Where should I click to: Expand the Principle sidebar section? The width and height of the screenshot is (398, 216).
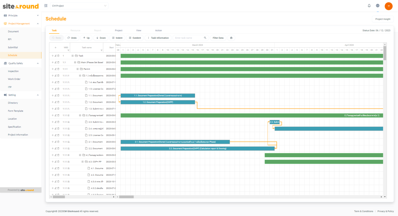pyautogui.click(x=38, y=16)
